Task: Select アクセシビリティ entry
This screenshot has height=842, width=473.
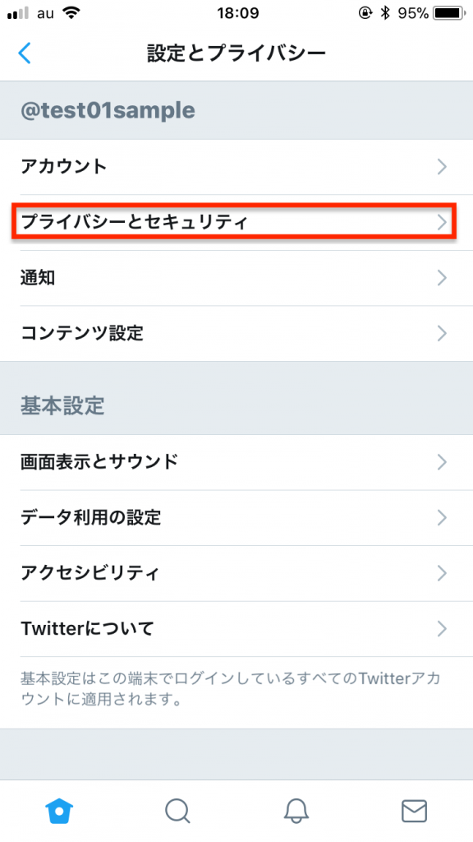Action: coord(236,573)
